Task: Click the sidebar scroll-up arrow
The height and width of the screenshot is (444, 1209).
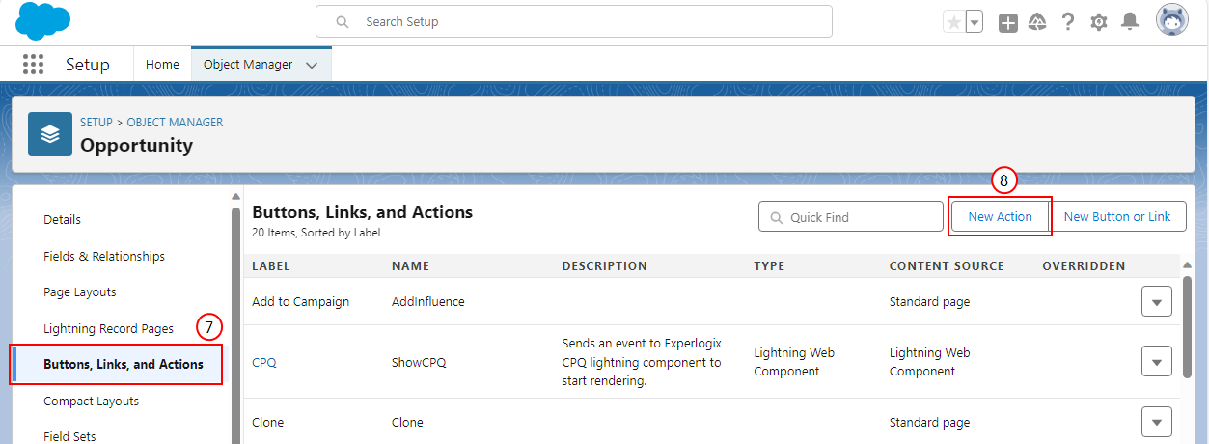Action: tap(235, 197)
